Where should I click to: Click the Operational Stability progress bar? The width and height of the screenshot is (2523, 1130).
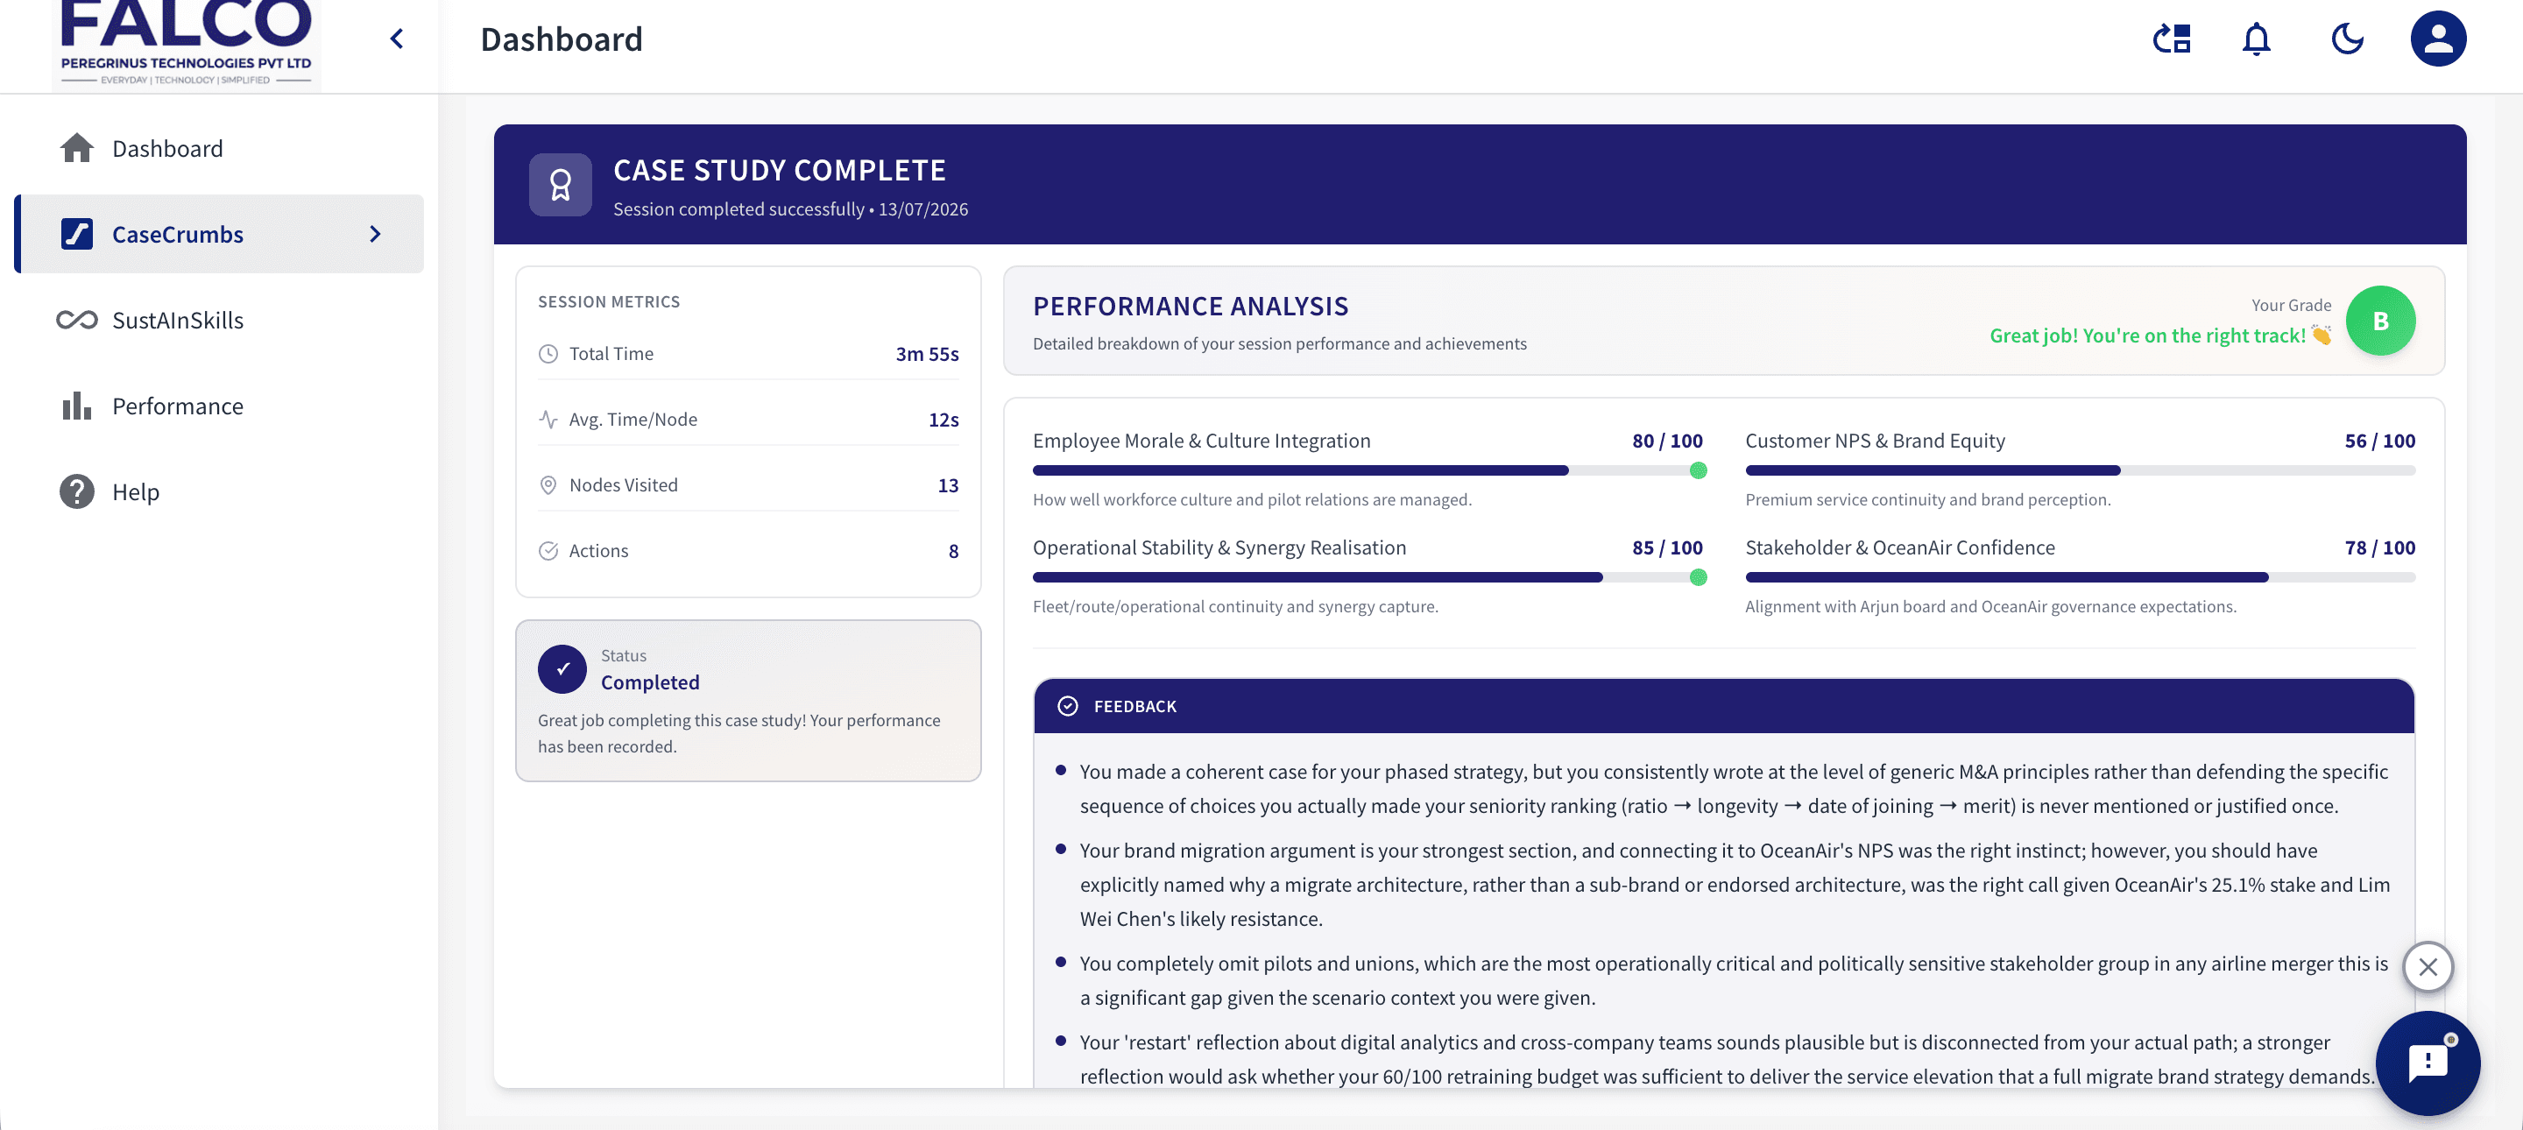coord(1368,578)
